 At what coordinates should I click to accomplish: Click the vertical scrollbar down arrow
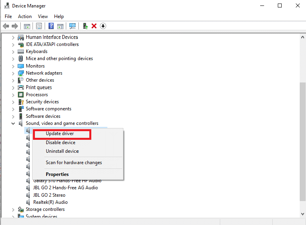coord(302,214)
